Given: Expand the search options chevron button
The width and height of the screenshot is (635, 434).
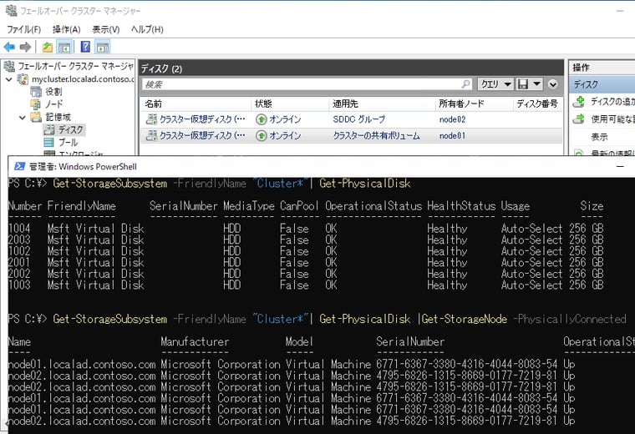Looking at the screenshot, I should tap(553, 84).
